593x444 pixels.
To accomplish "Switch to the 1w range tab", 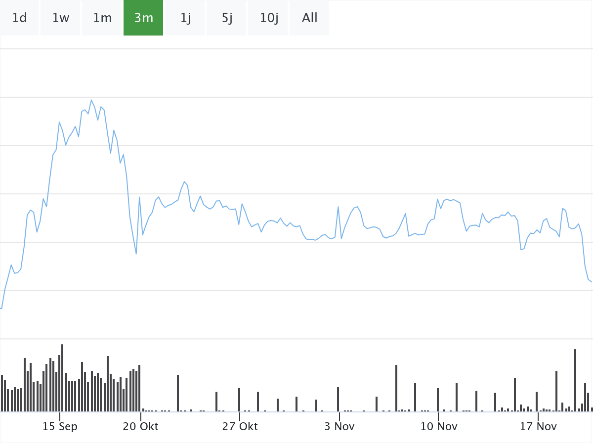I will [x=60, y=18].
